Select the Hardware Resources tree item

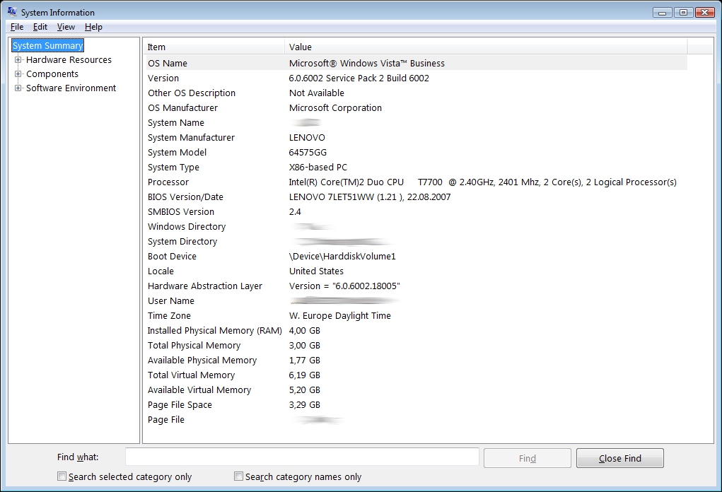point(69,60)
